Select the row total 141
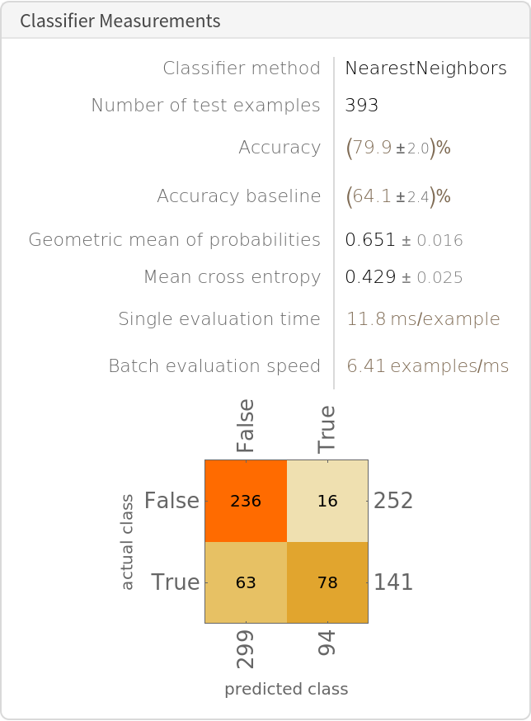Viewport: 531px width, 721px height. [x=393, y=582]
